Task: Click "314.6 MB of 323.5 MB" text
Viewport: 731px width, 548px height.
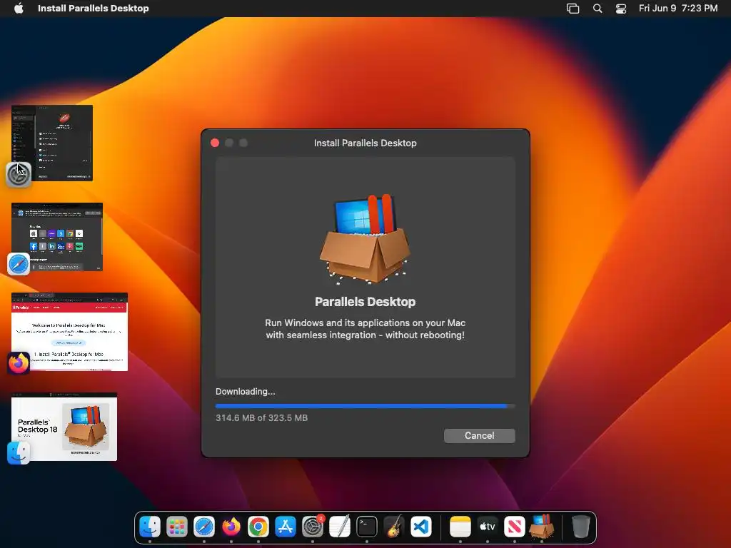Action: coord(261,418)
